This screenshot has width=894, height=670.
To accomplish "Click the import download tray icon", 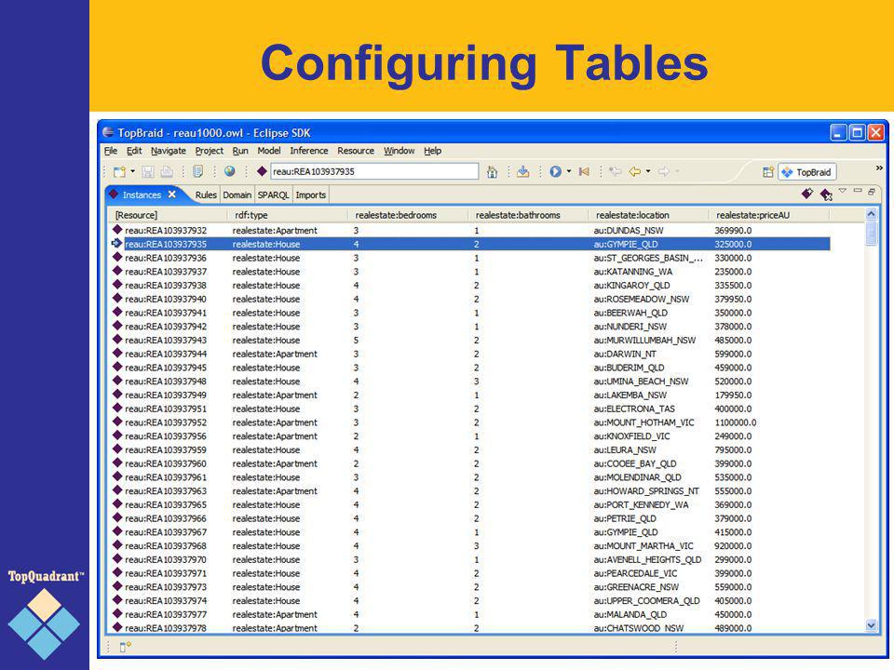I will (x=522, y=172).
